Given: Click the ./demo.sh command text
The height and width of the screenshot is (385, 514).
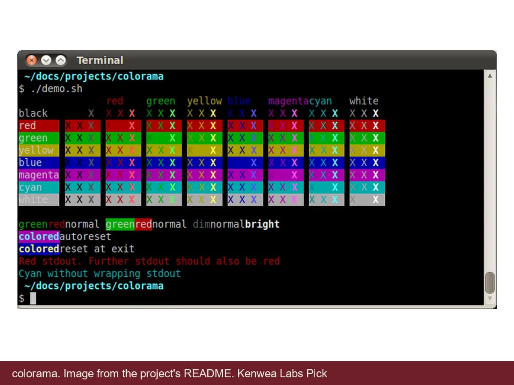Looking at the screenshot, I should tap(56, 89).
